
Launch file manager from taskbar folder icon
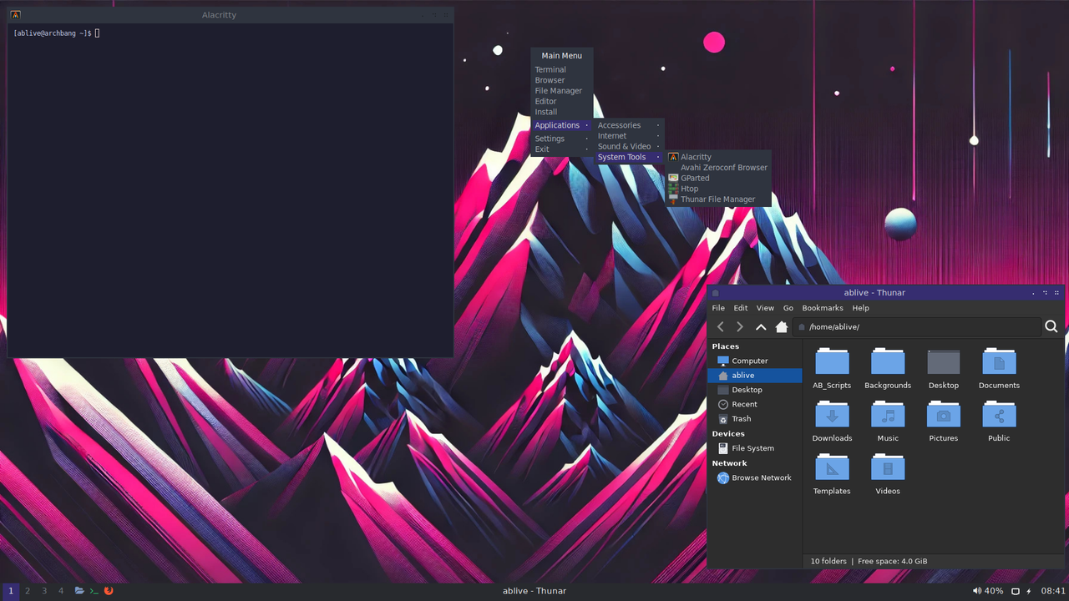point(79,591)
